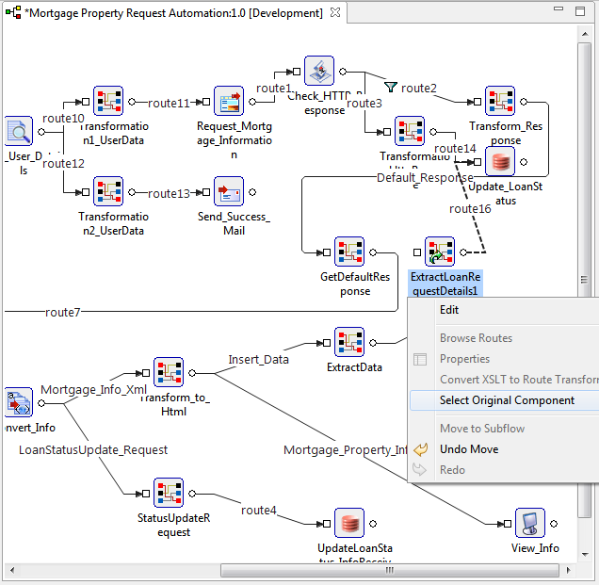Choose Browse Routes in context menu
The height and width of the screenshot is (585, 599).
(476, 338)
